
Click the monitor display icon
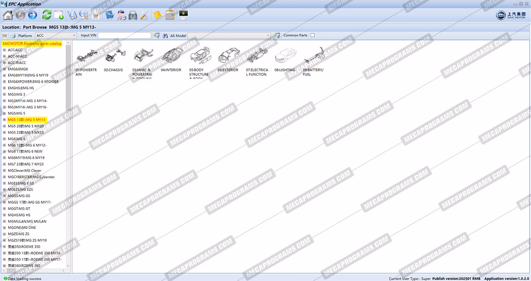(x=183, y=14)
